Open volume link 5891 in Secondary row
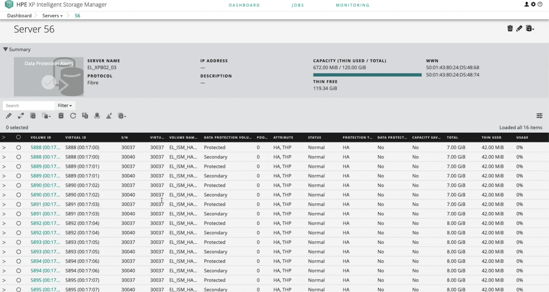The height and width of the screenshot is (292, 549). click(45, 214)
